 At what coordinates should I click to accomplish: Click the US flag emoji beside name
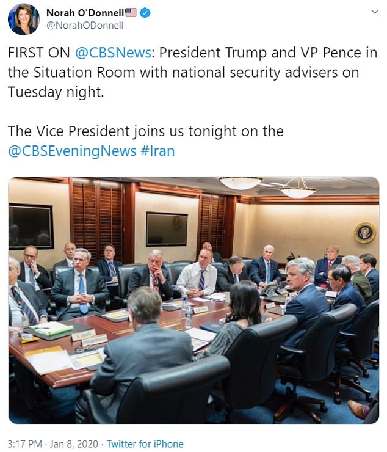pos(131,13)
